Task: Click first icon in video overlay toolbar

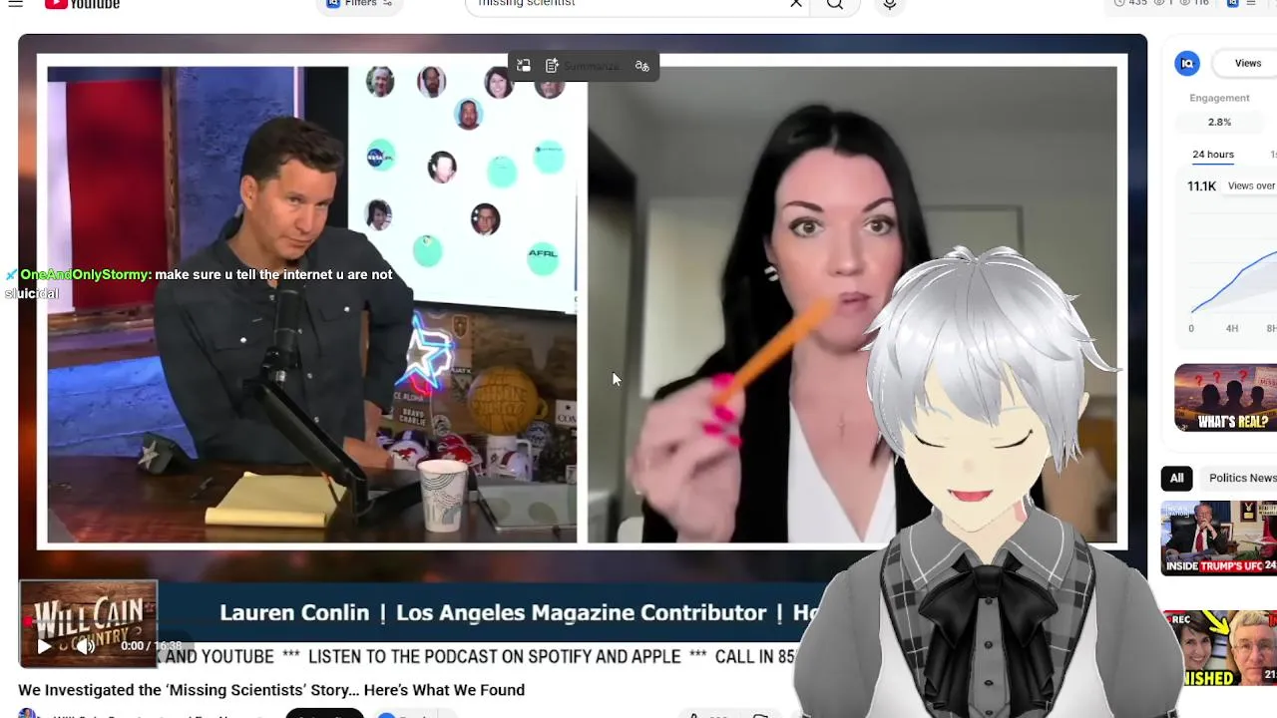Action: pos(524,66)
